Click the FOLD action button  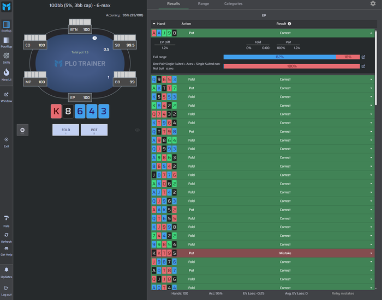click(66, 130)
